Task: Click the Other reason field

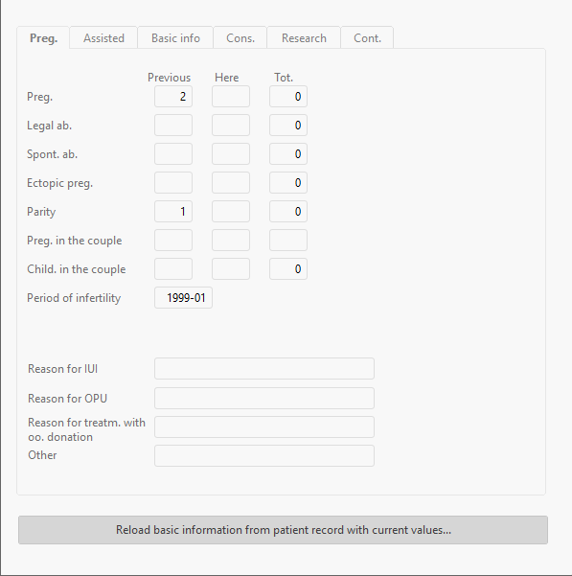Action: coord(264,456)
